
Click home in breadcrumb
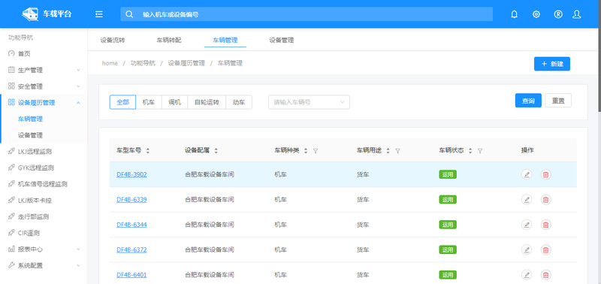coord(110,63)
